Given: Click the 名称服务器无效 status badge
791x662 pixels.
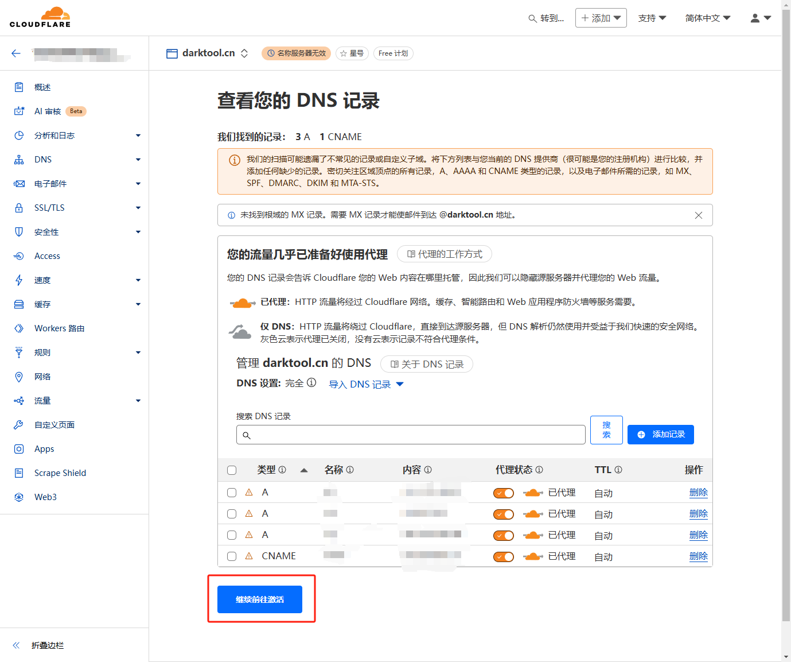Looking at the screenshot, I should click(x=296, y=53).
